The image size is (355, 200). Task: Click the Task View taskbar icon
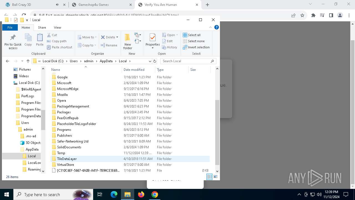(x=100, y=194)
